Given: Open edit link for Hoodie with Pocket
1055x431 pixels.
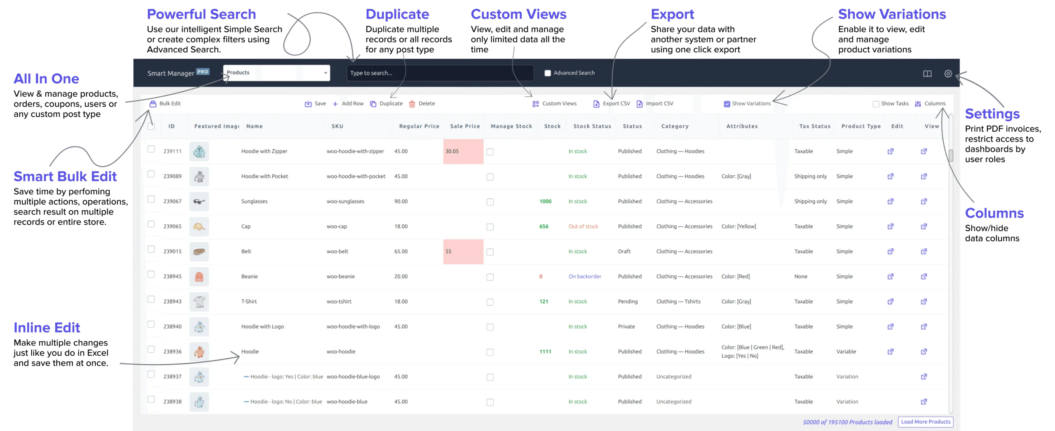Looking at the screenshot, I should [890, 176].
